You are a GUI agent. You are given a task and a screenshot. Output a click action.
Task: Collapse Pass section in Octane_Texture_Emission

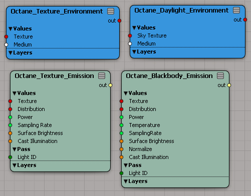pyautogui.click(x=15, y=149)
